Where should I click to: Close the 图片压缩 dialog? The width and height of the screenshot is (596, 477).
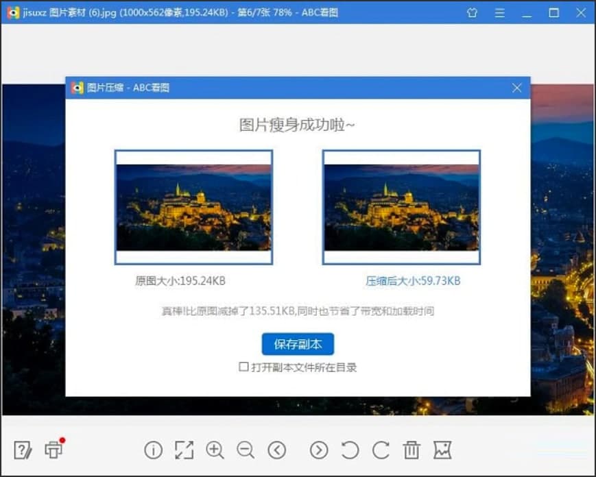(x=516, y=88)
